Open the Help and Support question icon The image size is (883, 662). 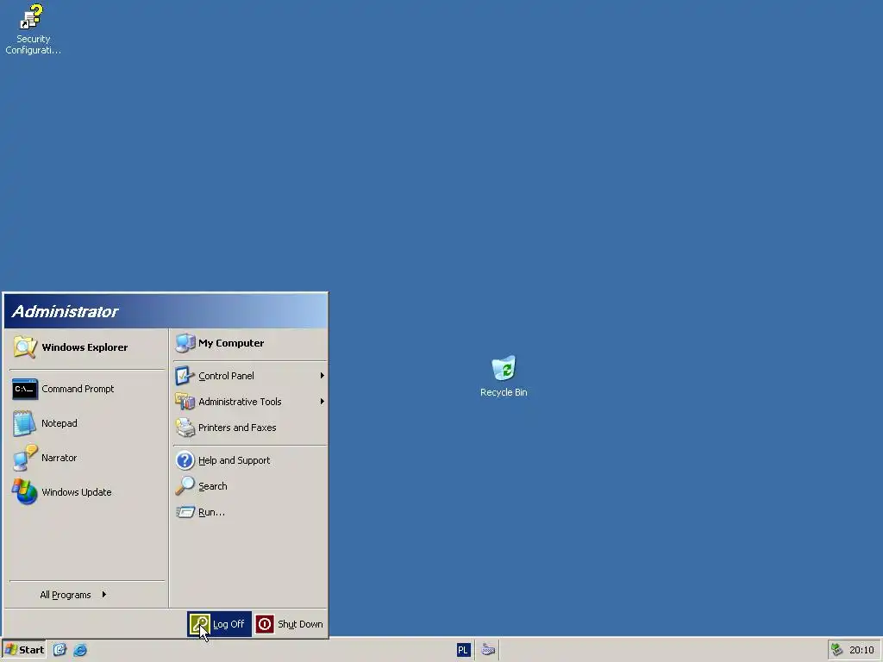point(185,460)
